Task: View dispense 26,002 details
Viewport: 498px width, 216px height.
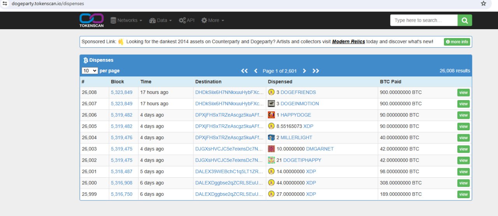Action: tap(463, 160)
